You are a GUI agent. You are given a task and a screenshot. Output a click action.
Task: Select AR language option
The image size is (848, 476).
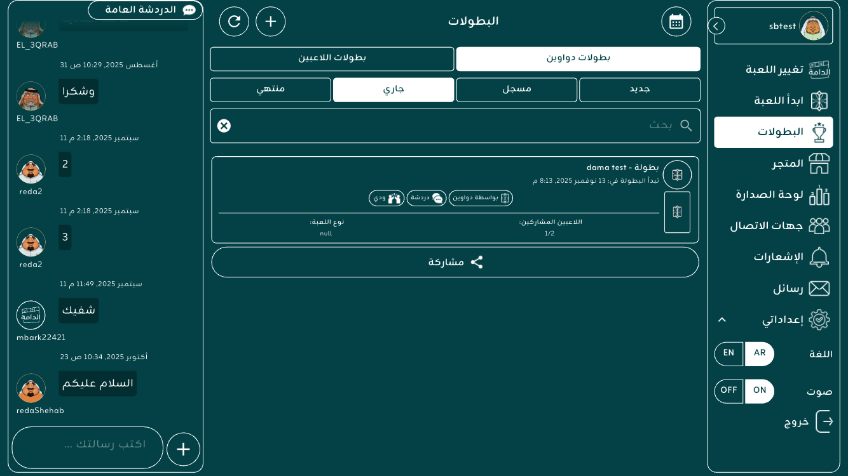pyautogui.click(x=760, y=354)
